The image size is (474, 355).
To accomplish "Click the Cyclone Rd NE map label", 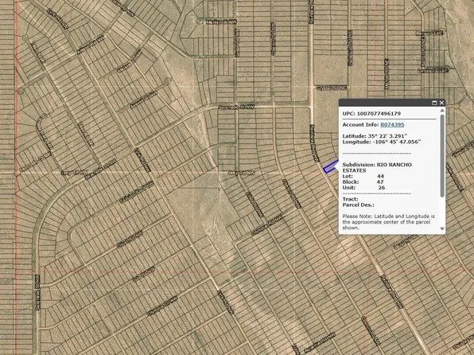I will [332, 88].
